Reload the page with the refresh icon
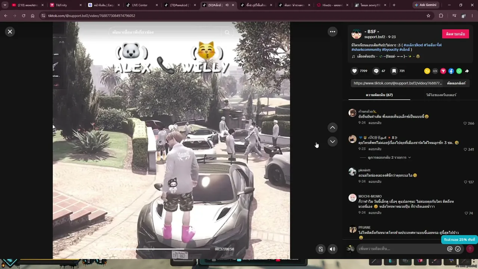This screenshot has width=478, height=269. [24, 16]
